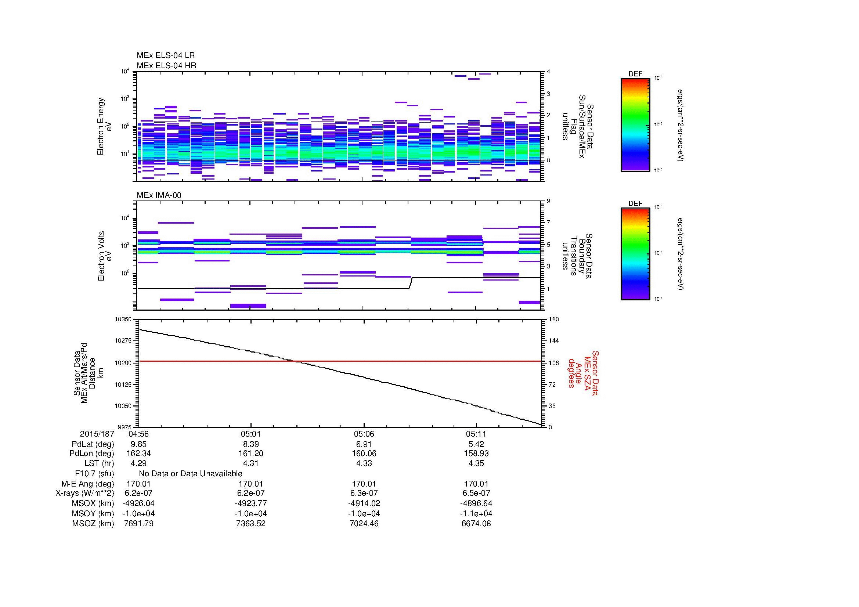The image size is (859, 607).
Task: Select the top DEF color bar
Action: point(635,124)
